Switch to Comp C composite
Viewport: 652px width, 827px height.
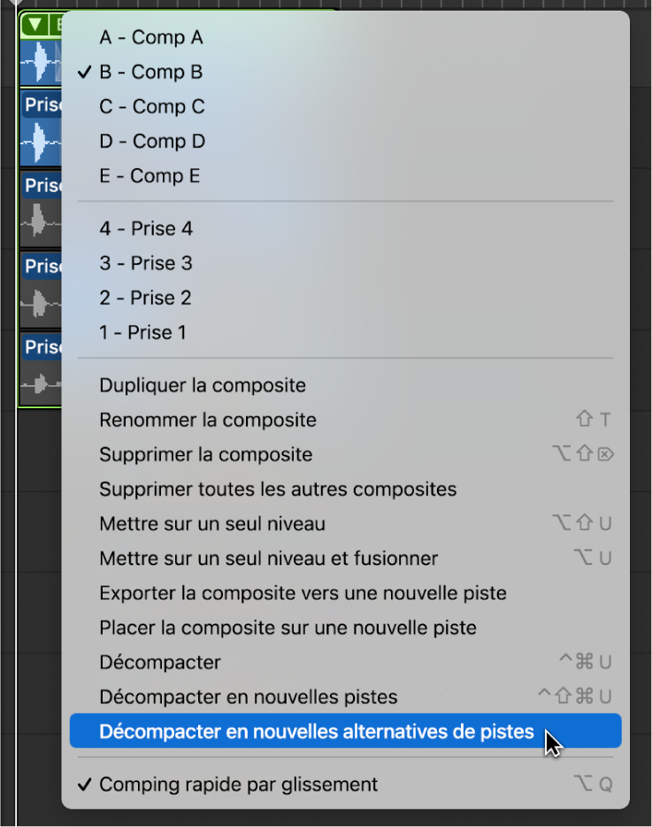pos(151,106)
